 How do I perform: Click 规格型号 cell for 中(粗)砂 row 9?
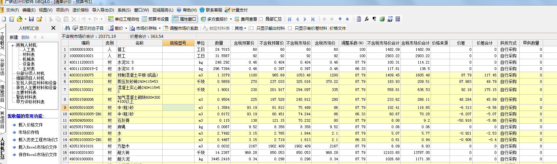[x=178, y=108]
